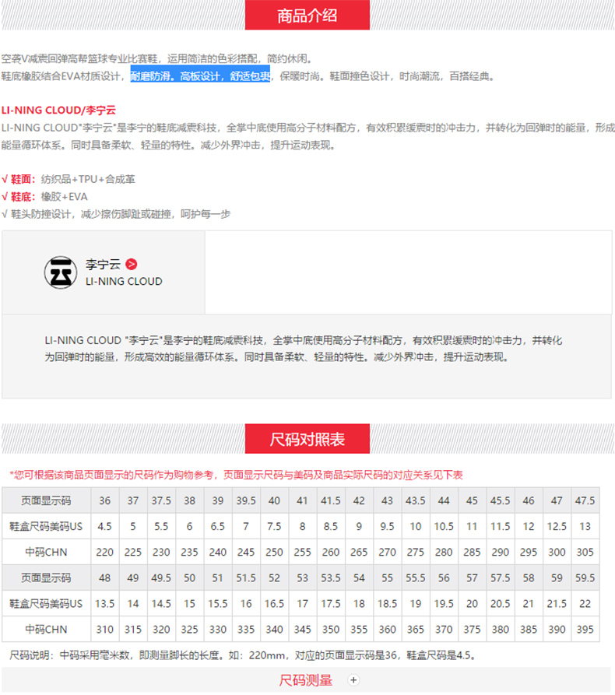Click US size cell 18.5

tap(388, 603)
